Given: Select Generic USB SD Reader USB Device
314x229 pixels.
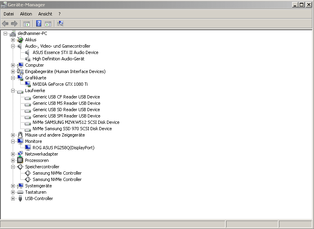Looking at the screenshot, I should pos(66,110).
